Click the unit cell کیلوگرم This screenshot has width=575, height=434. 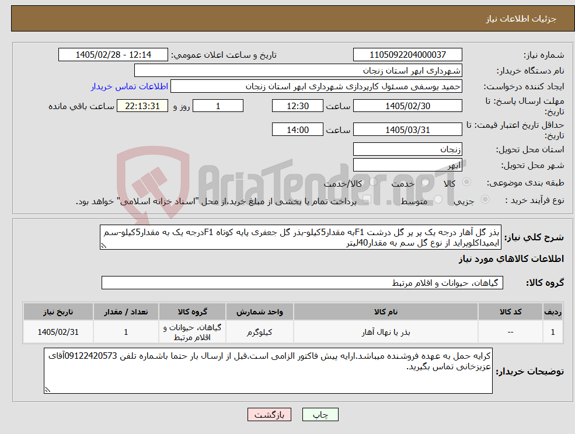point(260,332)
